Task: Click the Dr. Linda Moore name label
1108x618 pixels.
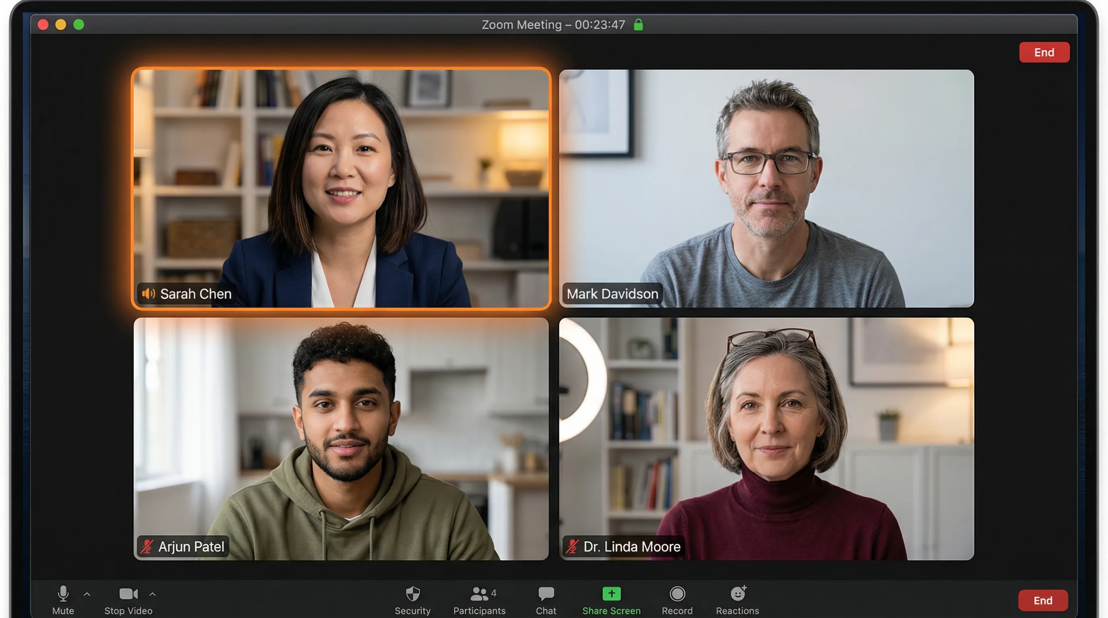Action: point(632,546)
